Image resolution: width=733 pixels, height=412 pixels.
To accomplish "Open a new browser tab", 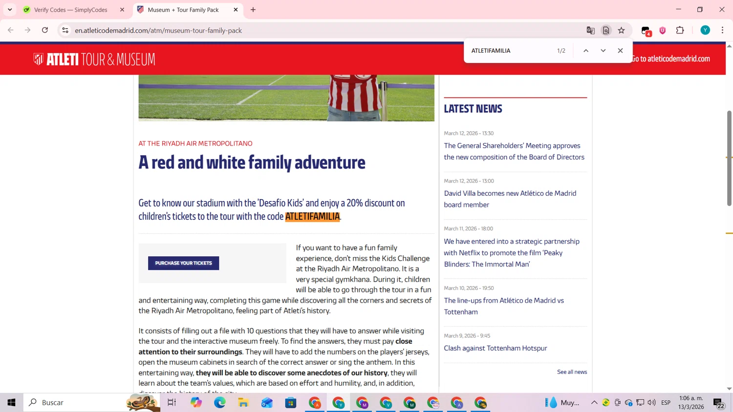I will coord(253,10).
